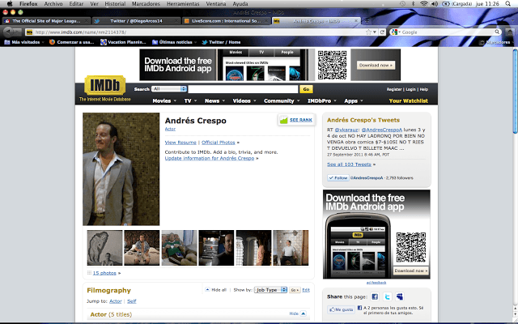Click the IMDb logo
Image resolution: width=518 pixels, height=324 pixels.
(x=105, y=85)
